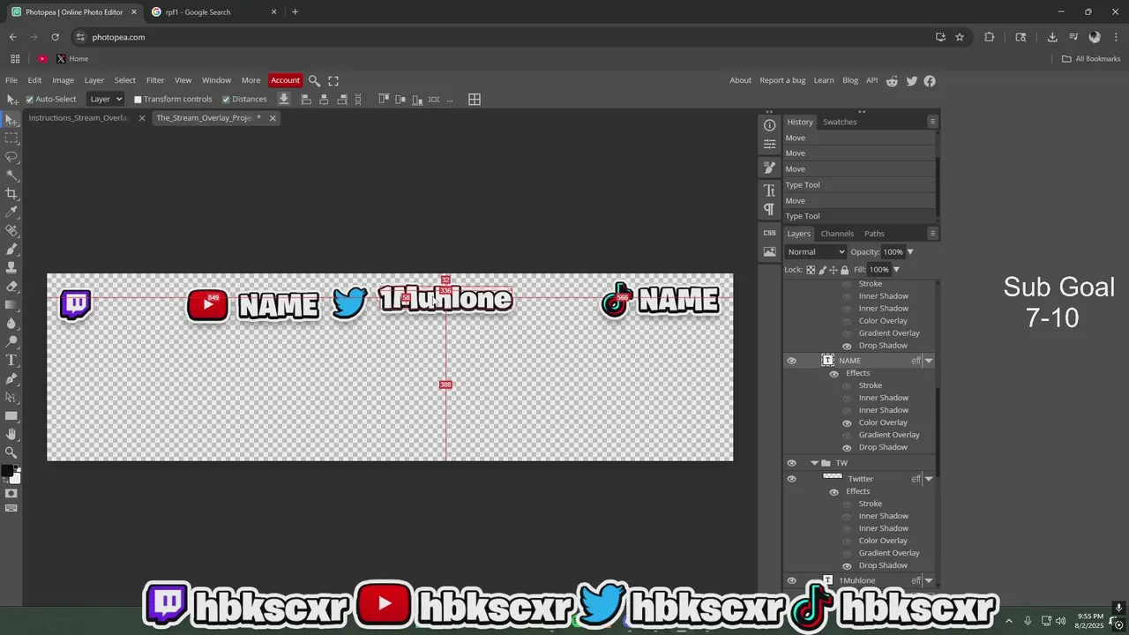Select the Path Select tool
The image size is (1129, 635).
click(11, 397)
